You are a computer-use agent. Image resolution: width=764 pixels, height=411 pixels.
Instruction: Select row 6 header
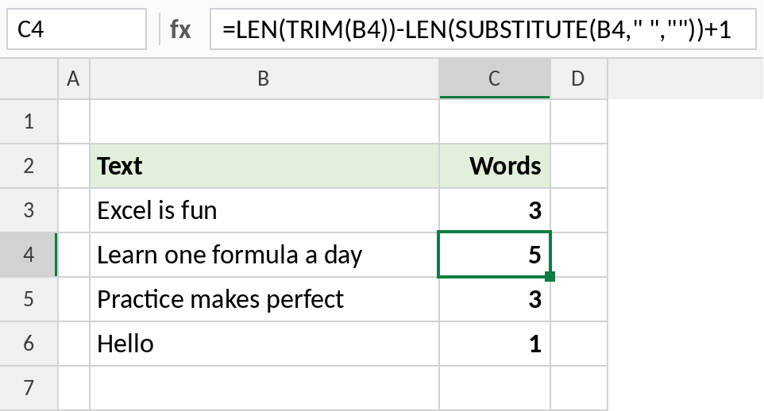(x=29, y=344)
